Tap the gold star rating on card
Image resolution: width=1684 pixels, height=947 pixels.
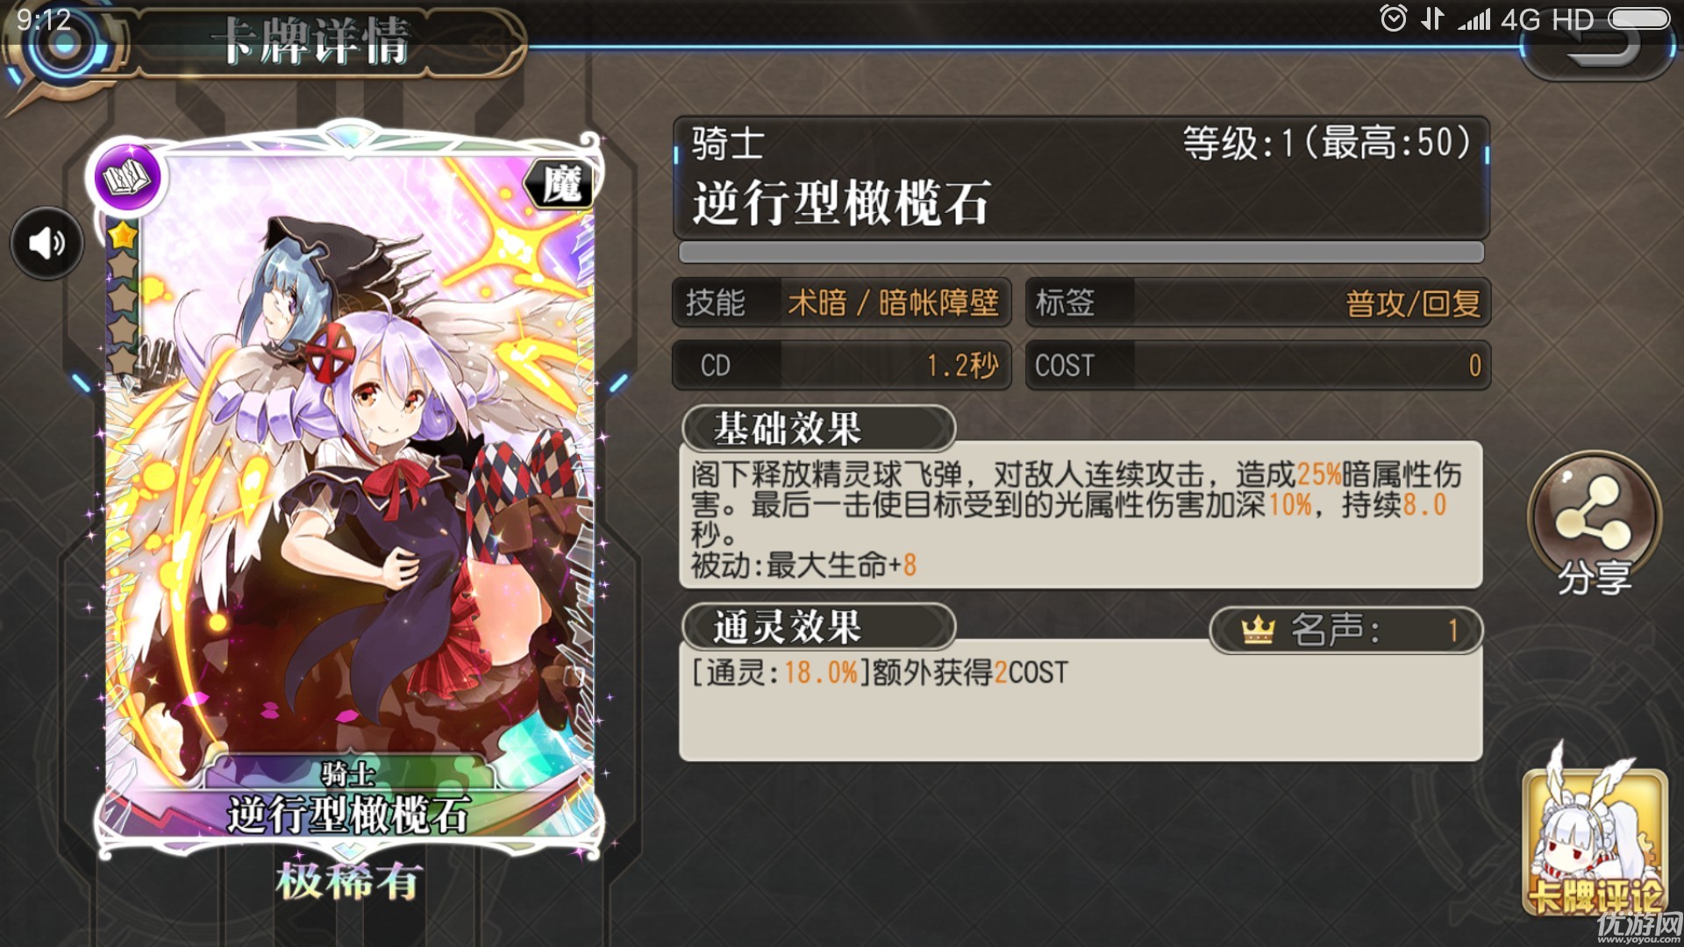point(123,235)
